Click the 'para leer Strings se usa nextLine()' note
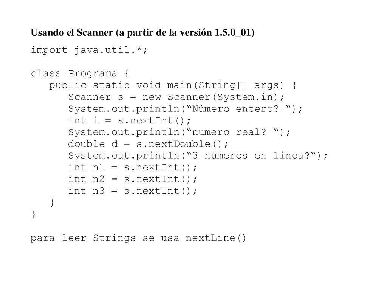387x290 pixels. click(x=138, y=239)
